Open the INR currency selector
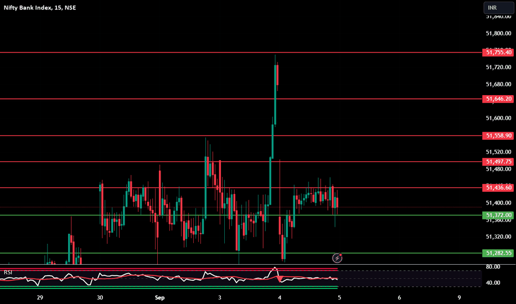 click(498, 8)
